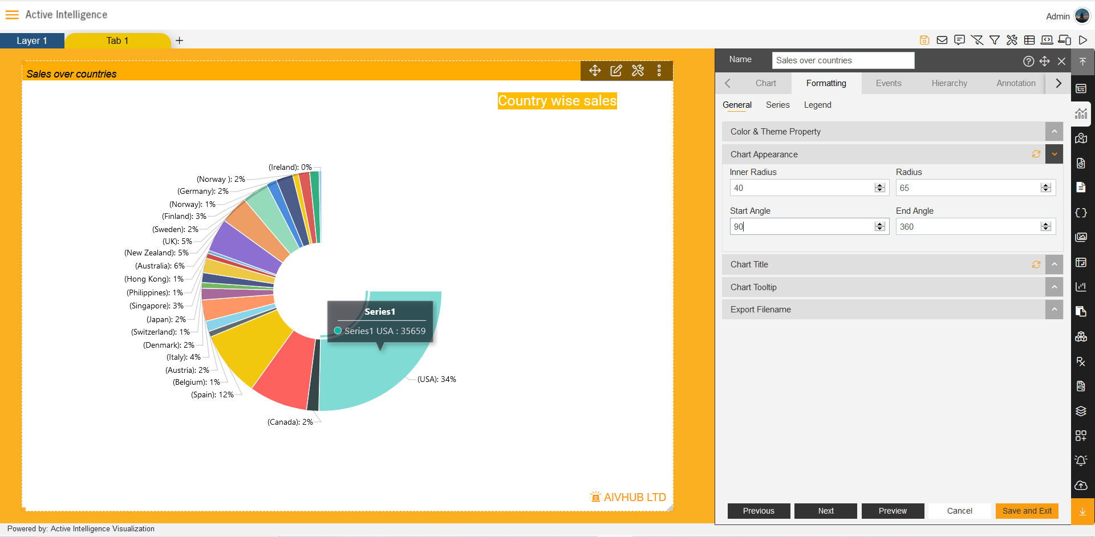This screenshot has height=537, width=1095.
Task: Close the properties panel
Action: click(1061, 61)
